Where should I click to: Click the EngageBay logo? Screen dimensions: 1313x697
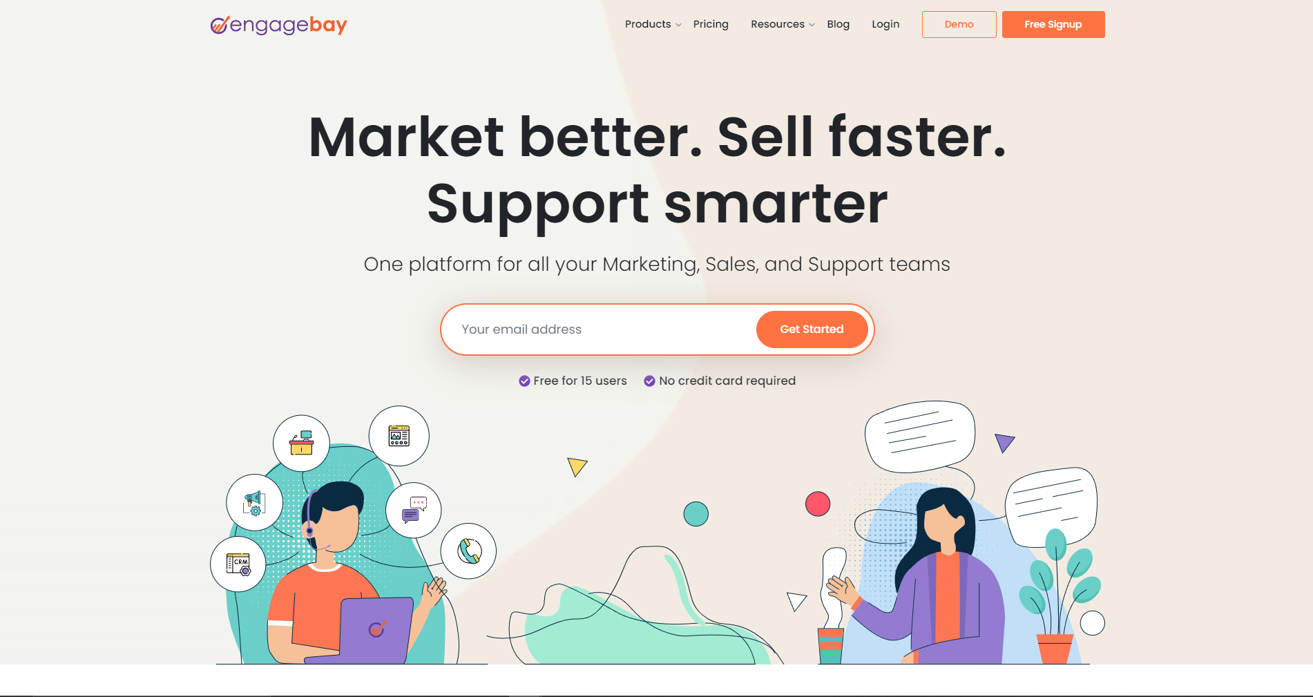click(278, 25)
